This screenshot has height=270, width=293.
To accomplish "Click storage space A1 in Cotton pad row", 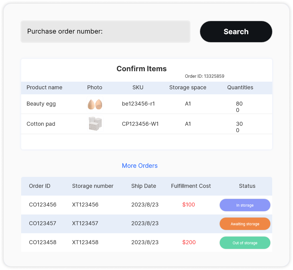I will (188, 124).
